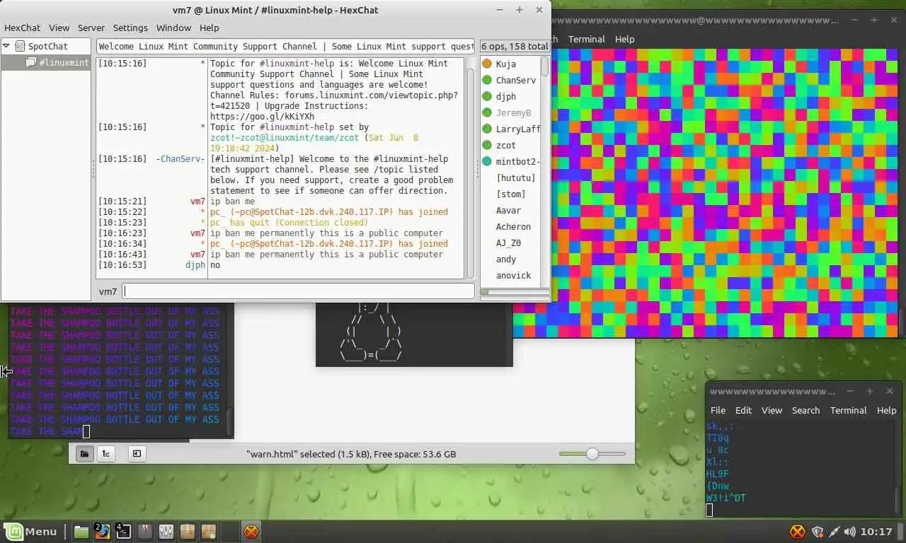Image resolution: width=906 pixels, height=543 pixels.
Task: Open the Help menu in HexChat
Action: [210, 28]
